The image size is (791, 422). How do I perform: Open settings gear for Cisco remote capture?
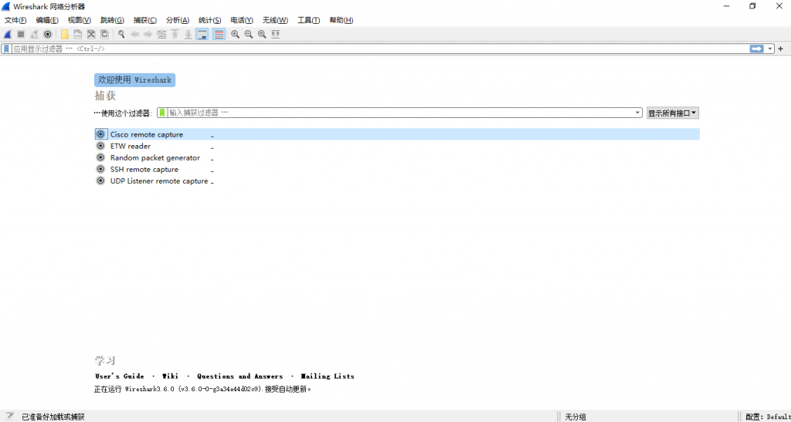(x=100, y=134)
